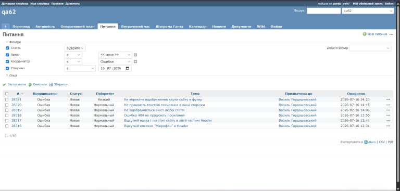Image resolution: width=400 pixels, height=191 pixels.
Task: Switch to the Перегляд tab
Action: point(21,27)
